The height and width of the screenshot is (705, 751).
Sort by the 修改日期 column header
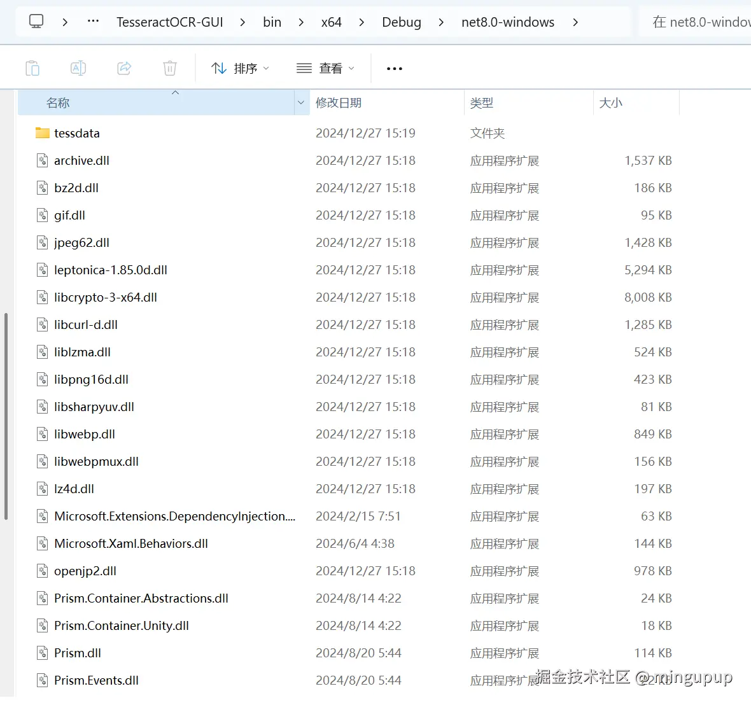tap(386, 102)
